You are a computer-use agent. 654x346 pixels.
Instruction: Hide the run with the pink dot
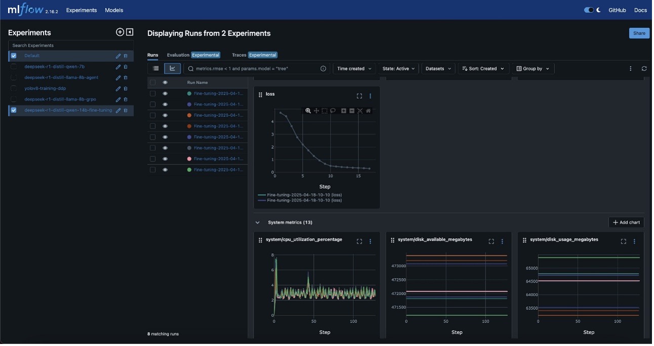(x=165, y=159)
